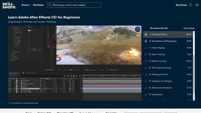The width and height of the screenshot is (201, 113).
Task: Open My Classes
Action: pyautogui.click(x=181, y=5)
